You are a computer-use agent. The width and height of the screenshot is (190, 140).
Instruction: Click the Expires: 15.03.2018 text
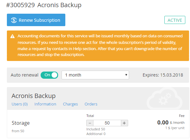[x=163, y=75]
